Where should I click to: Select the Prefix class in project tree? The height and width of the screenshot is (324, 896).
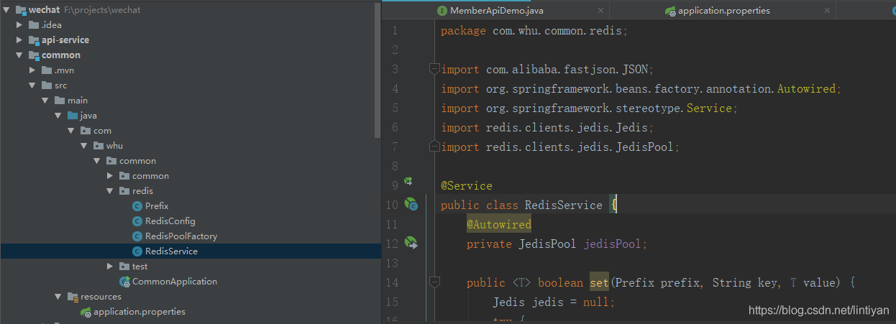157,206
